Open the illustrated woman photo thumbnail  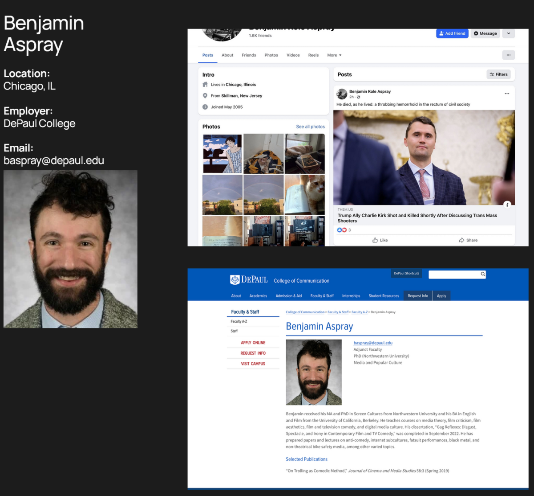point(222,154)
